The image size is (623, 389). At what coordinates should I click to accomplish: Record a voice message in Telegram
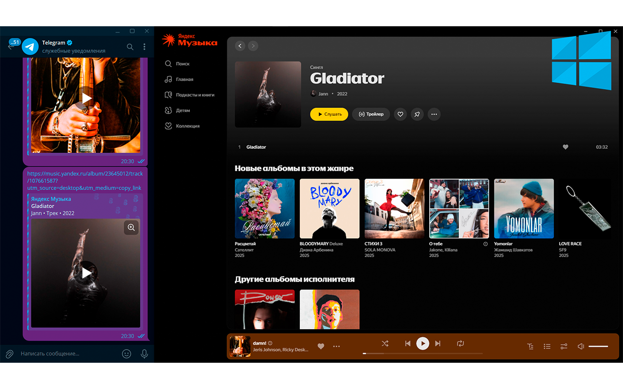144,354
